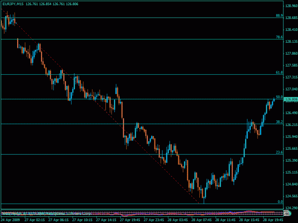Click the 27 Apr 10:15 time label
This screenshot has width=298, height=223.
82,220
